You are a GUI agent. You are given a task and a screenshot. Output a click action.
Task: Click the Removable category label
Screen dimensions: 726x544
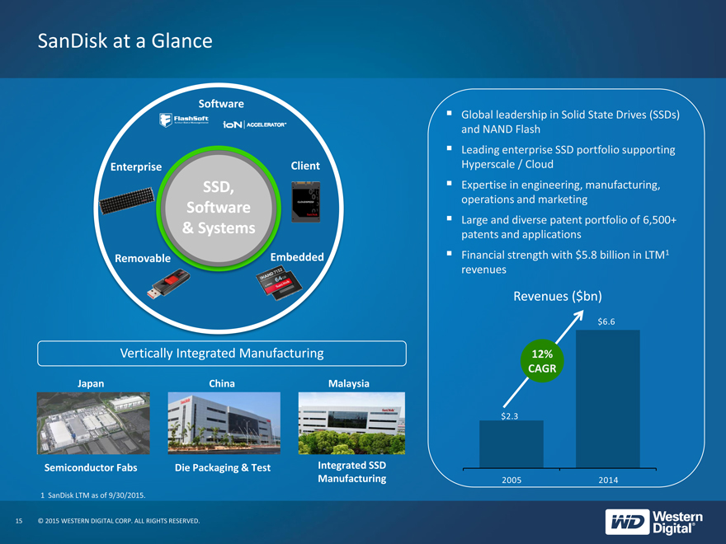point(143,258)
